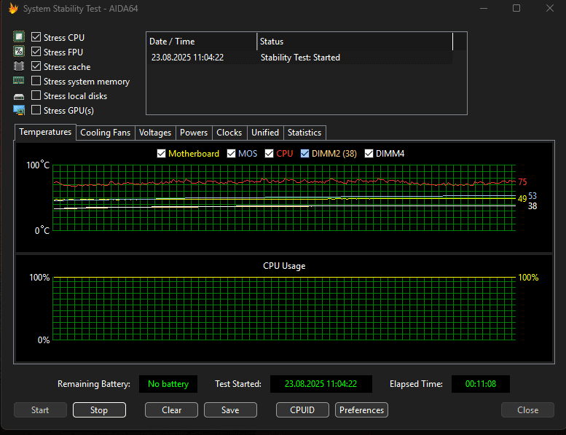This screenshot has width=566, height=435.
Task: Click the Test Started timestamp field
Action: [x=321, y=384]
